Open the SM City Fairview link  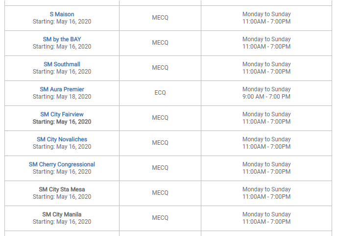62,114
